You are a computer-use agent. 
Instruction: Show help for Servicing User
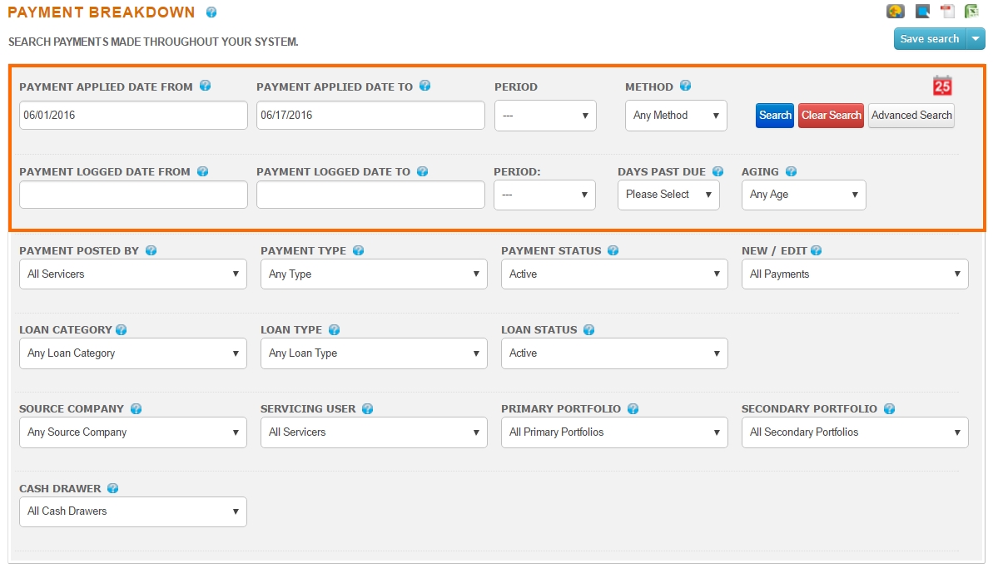tap(367, 408)
